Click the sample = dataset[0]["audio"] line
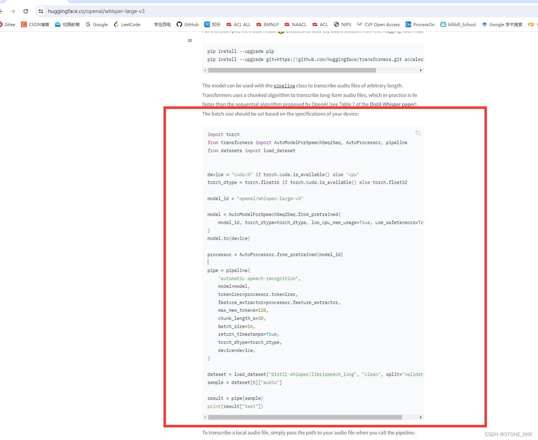Viewport: 538px width, 440px height. tap(245, 383)
